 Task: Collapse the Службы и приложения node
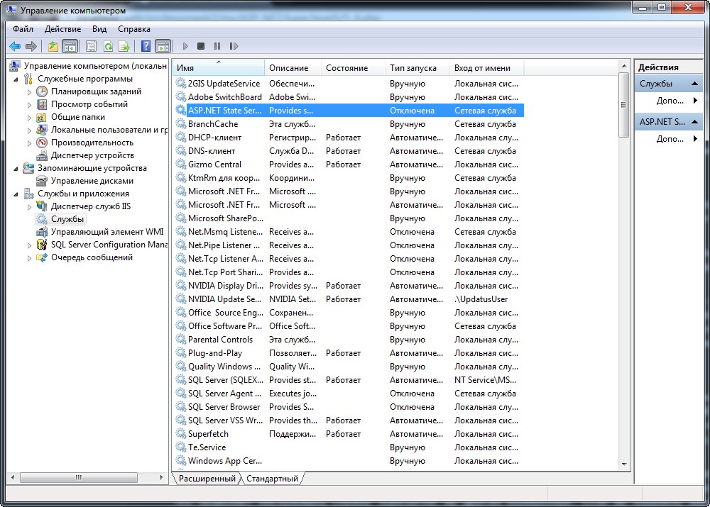click(16, 194)
